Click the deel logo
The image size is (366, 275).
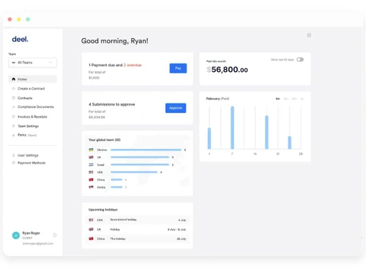[x=20, y=39]
